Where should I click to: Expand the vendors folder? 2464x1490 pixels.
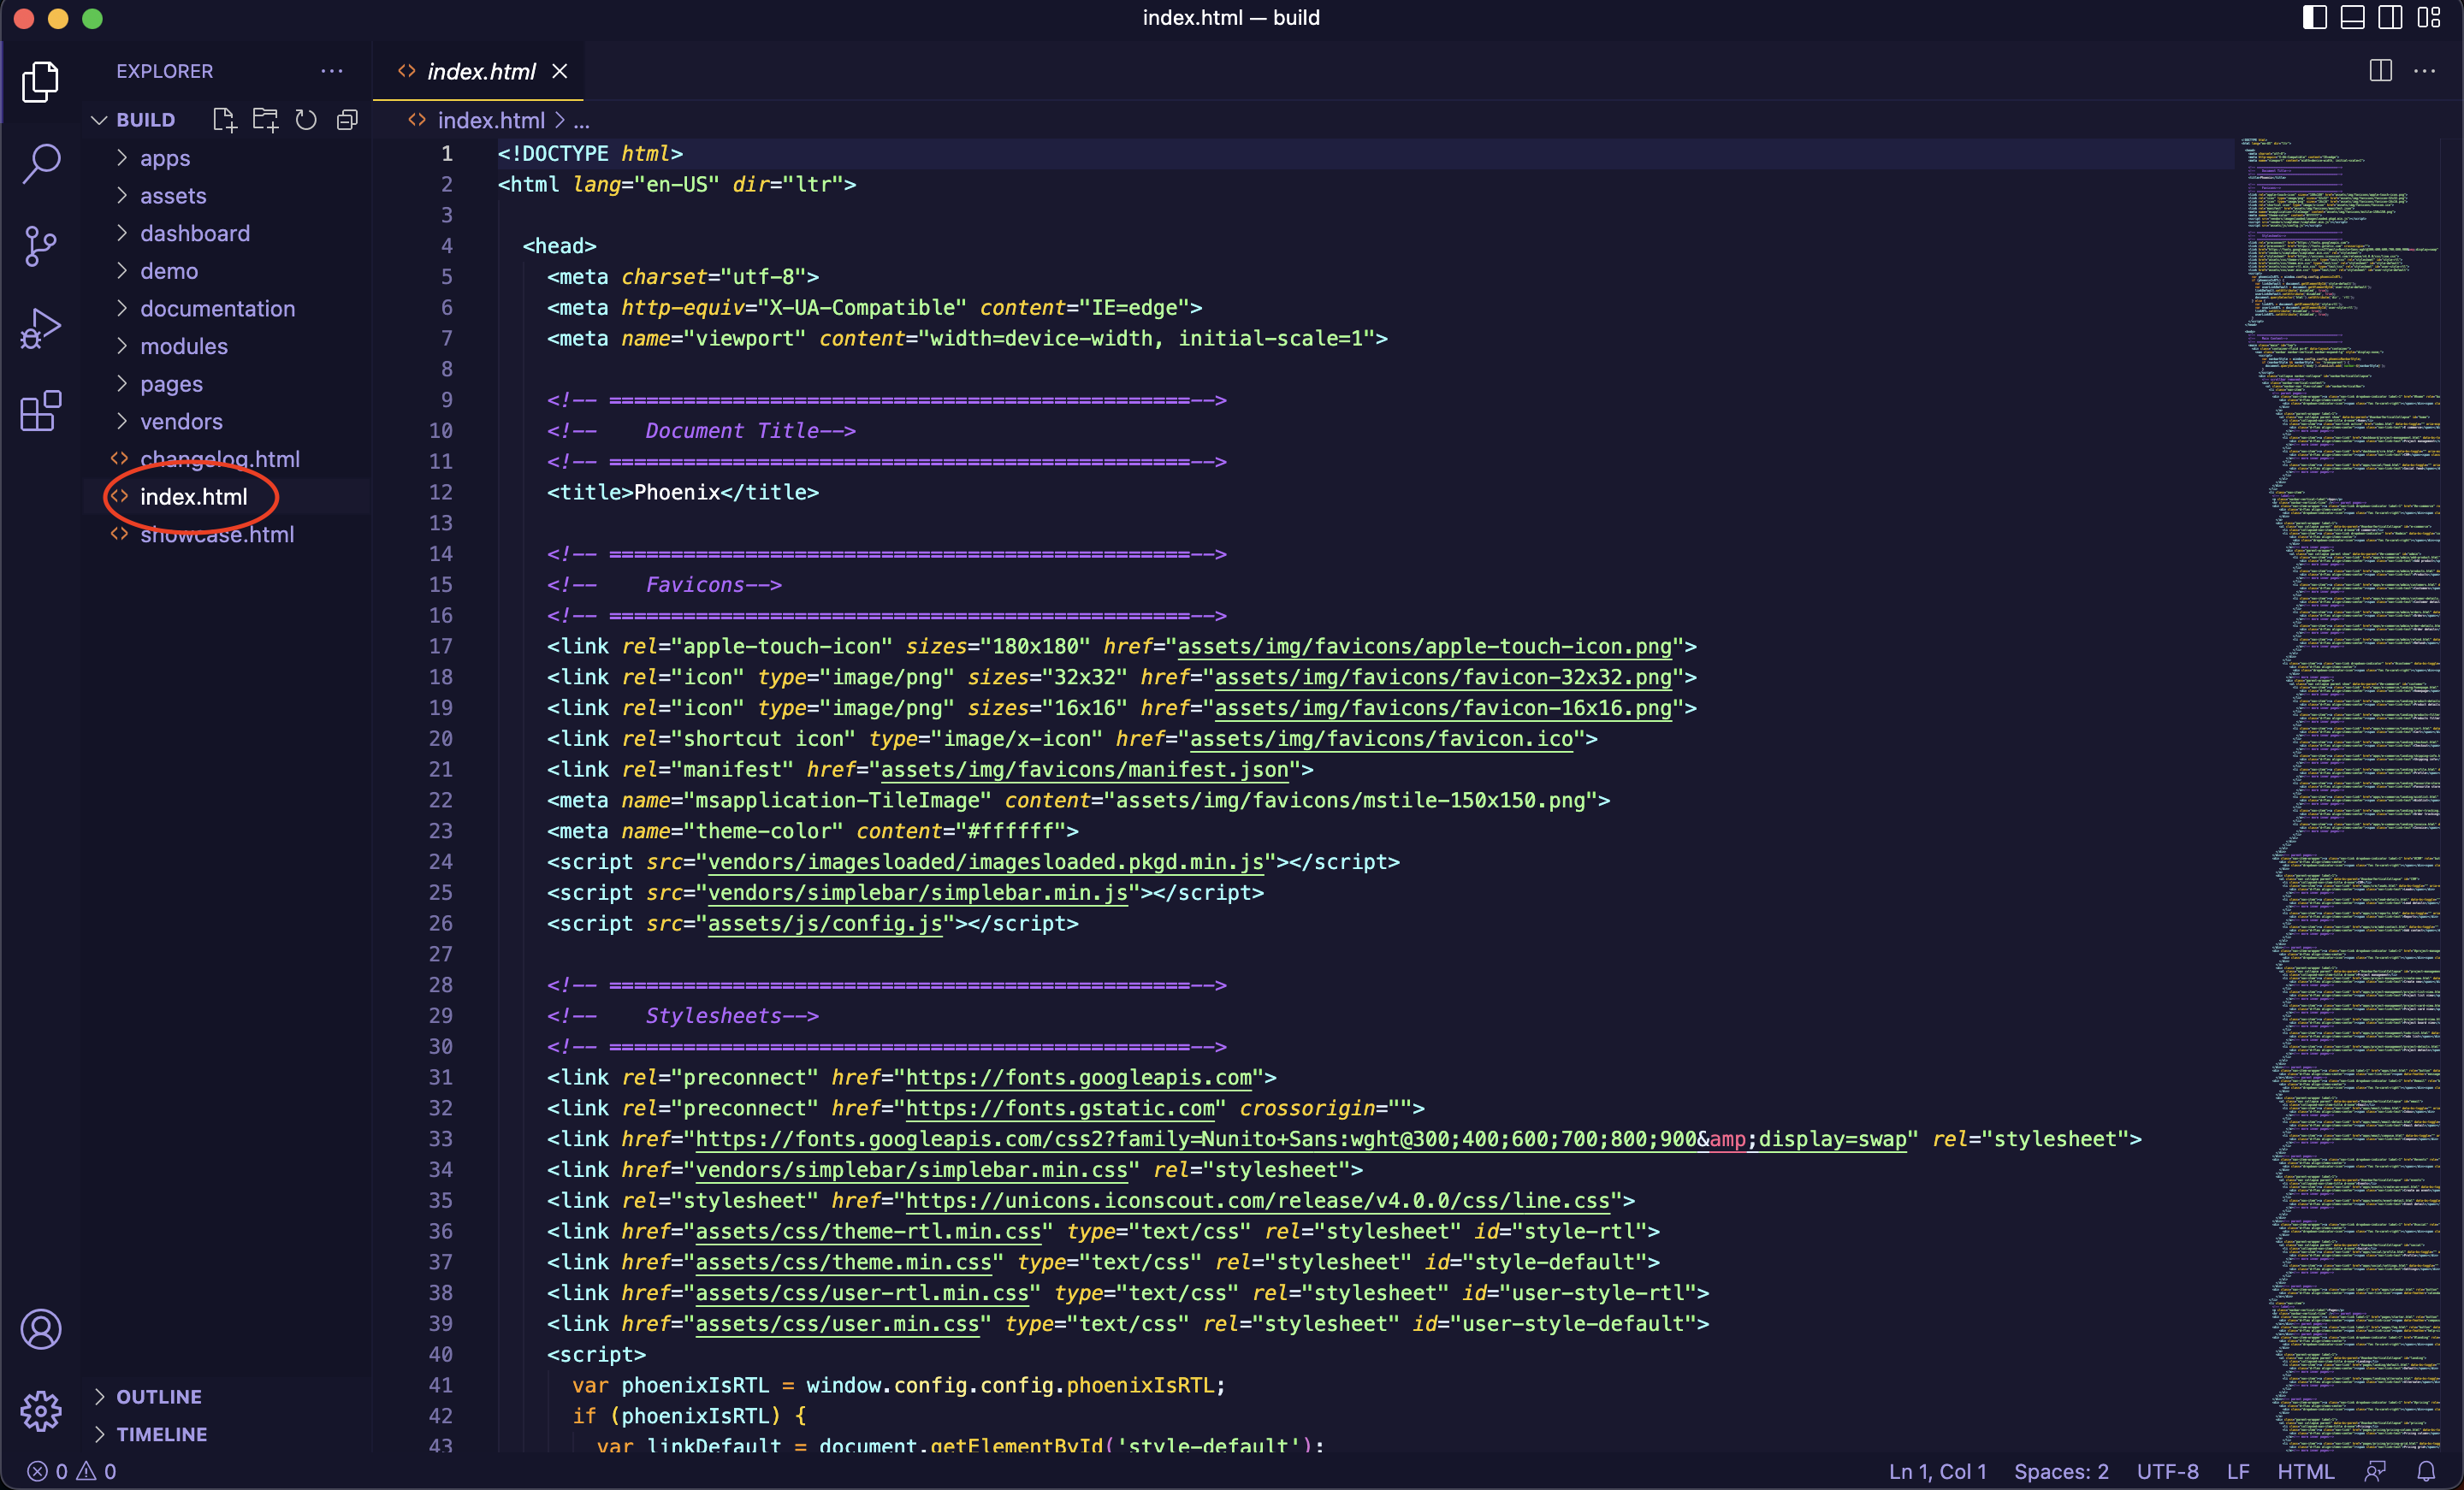(x=228, y=422)
